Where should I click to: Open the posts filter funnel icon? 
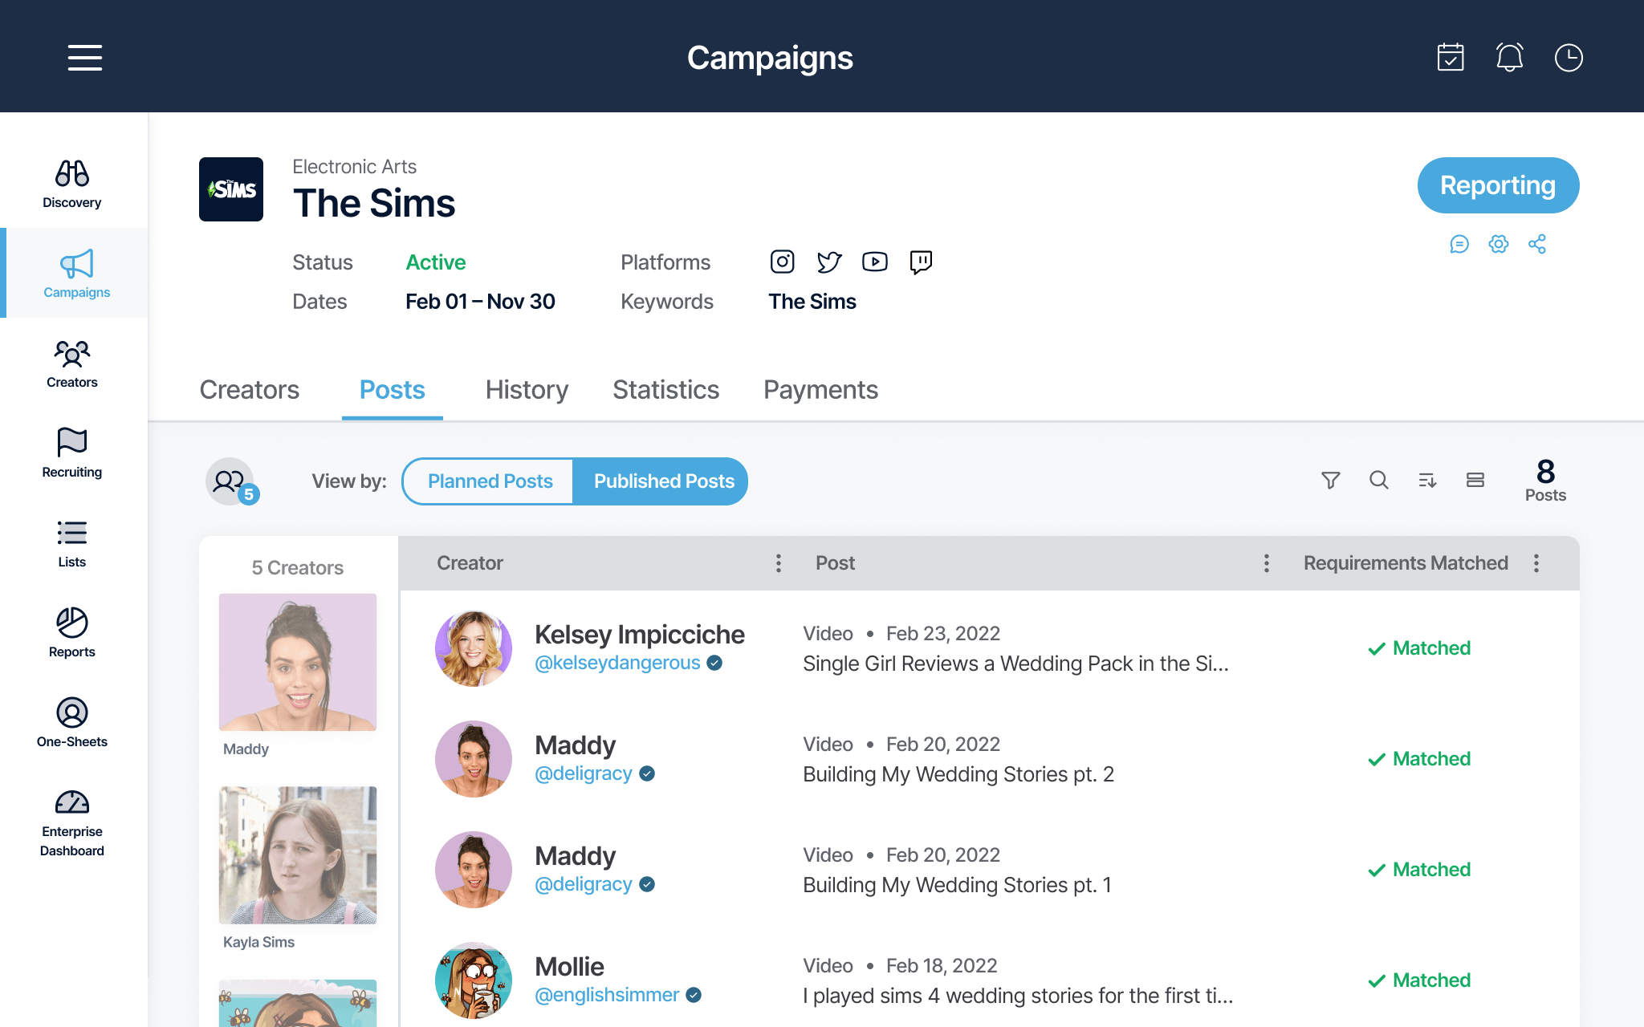click(1331, 480)
